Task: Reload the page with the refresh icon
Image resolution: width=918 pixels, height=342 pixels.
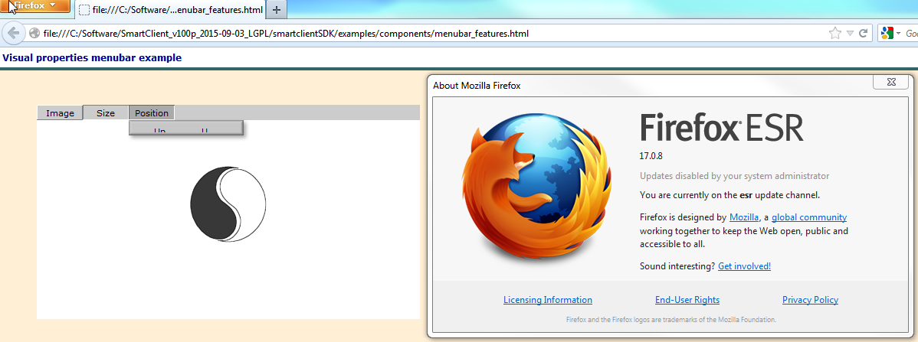Action: tap(863, 34)
